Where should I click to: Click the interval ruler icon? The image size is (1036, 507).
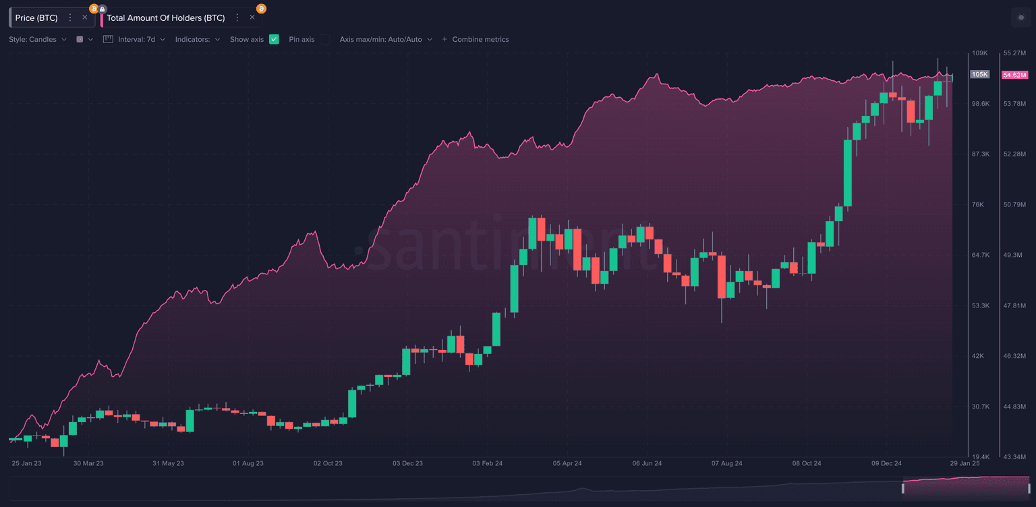[x=108, y=39]
